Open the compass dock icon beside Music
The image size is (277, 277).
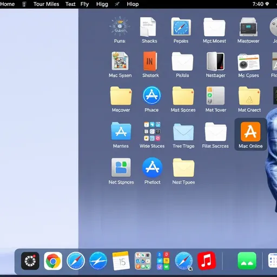183,261
